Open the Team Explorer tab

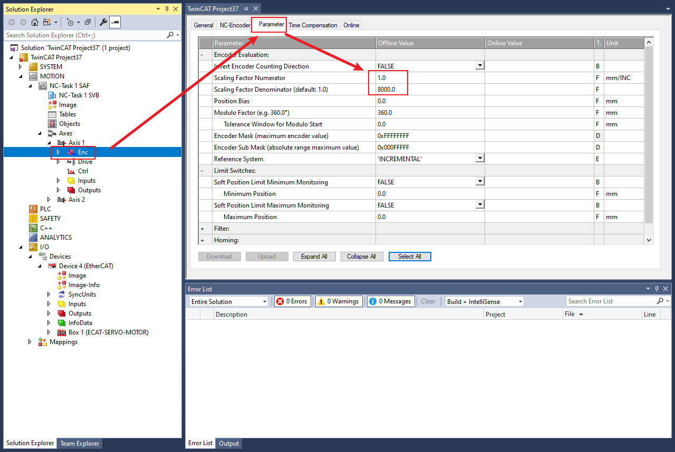click(80, 444)
